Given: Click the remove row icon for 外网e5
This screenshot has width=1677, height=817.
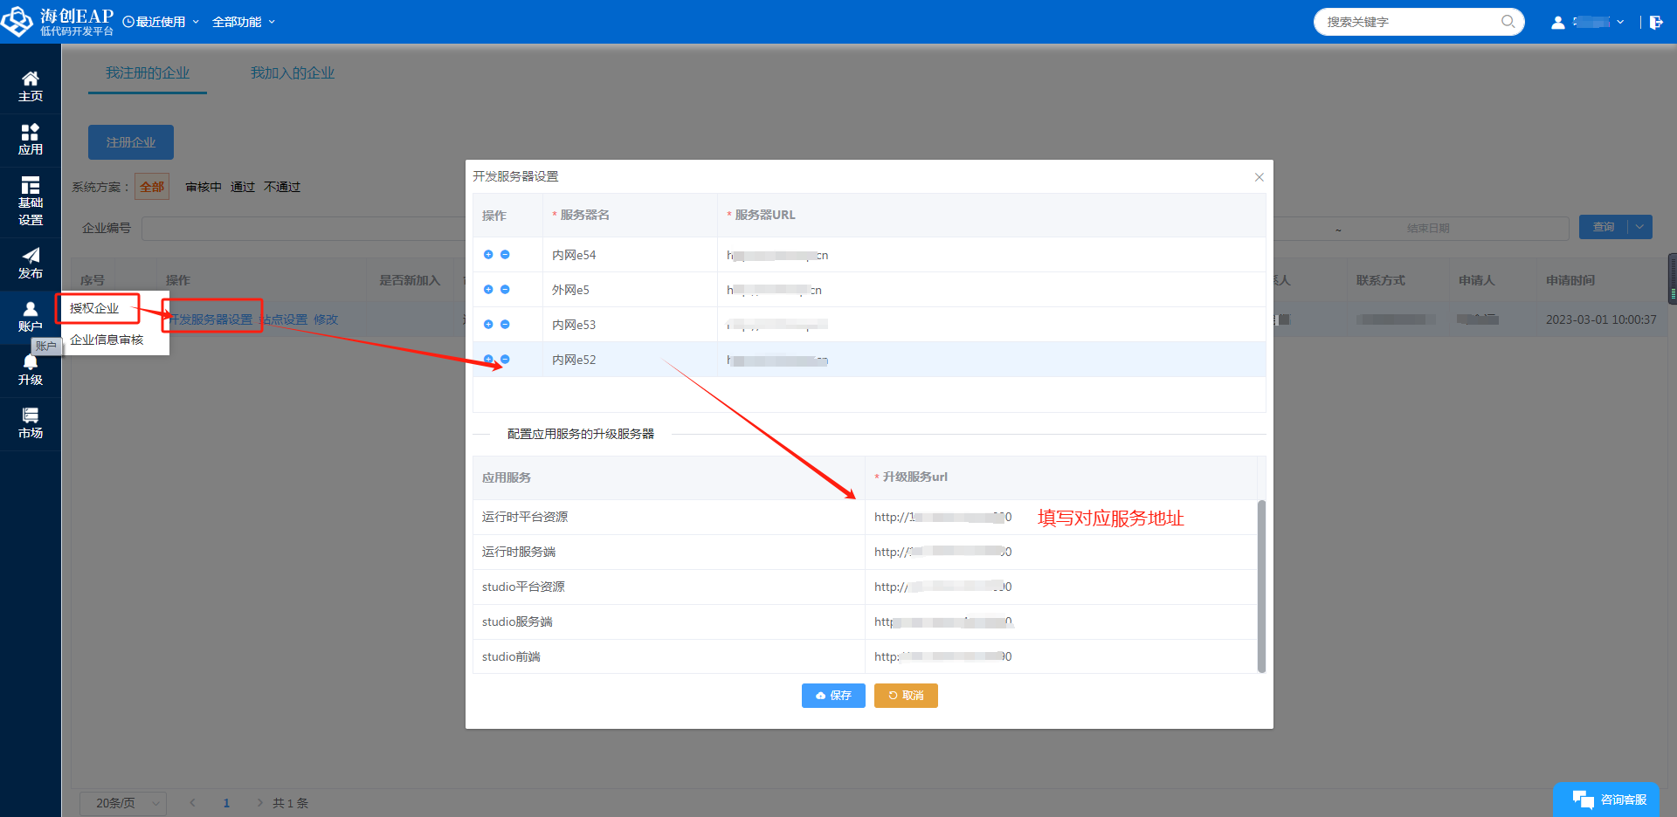Looking at the screenshot, I should 505,290.
